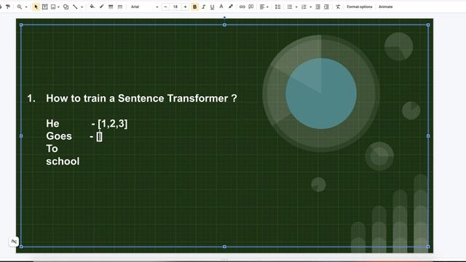The width and height of the screenshot is (466, 262).
Task: Open the Arial font family dropdown
Action: 144,7
